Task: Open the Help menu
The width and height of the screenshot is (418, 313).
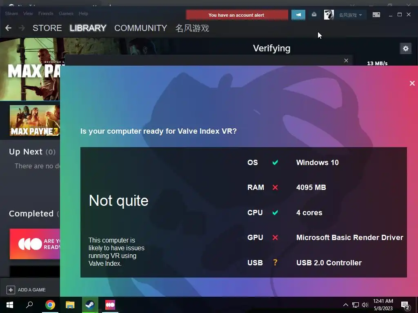Action: tap(83, 13)
